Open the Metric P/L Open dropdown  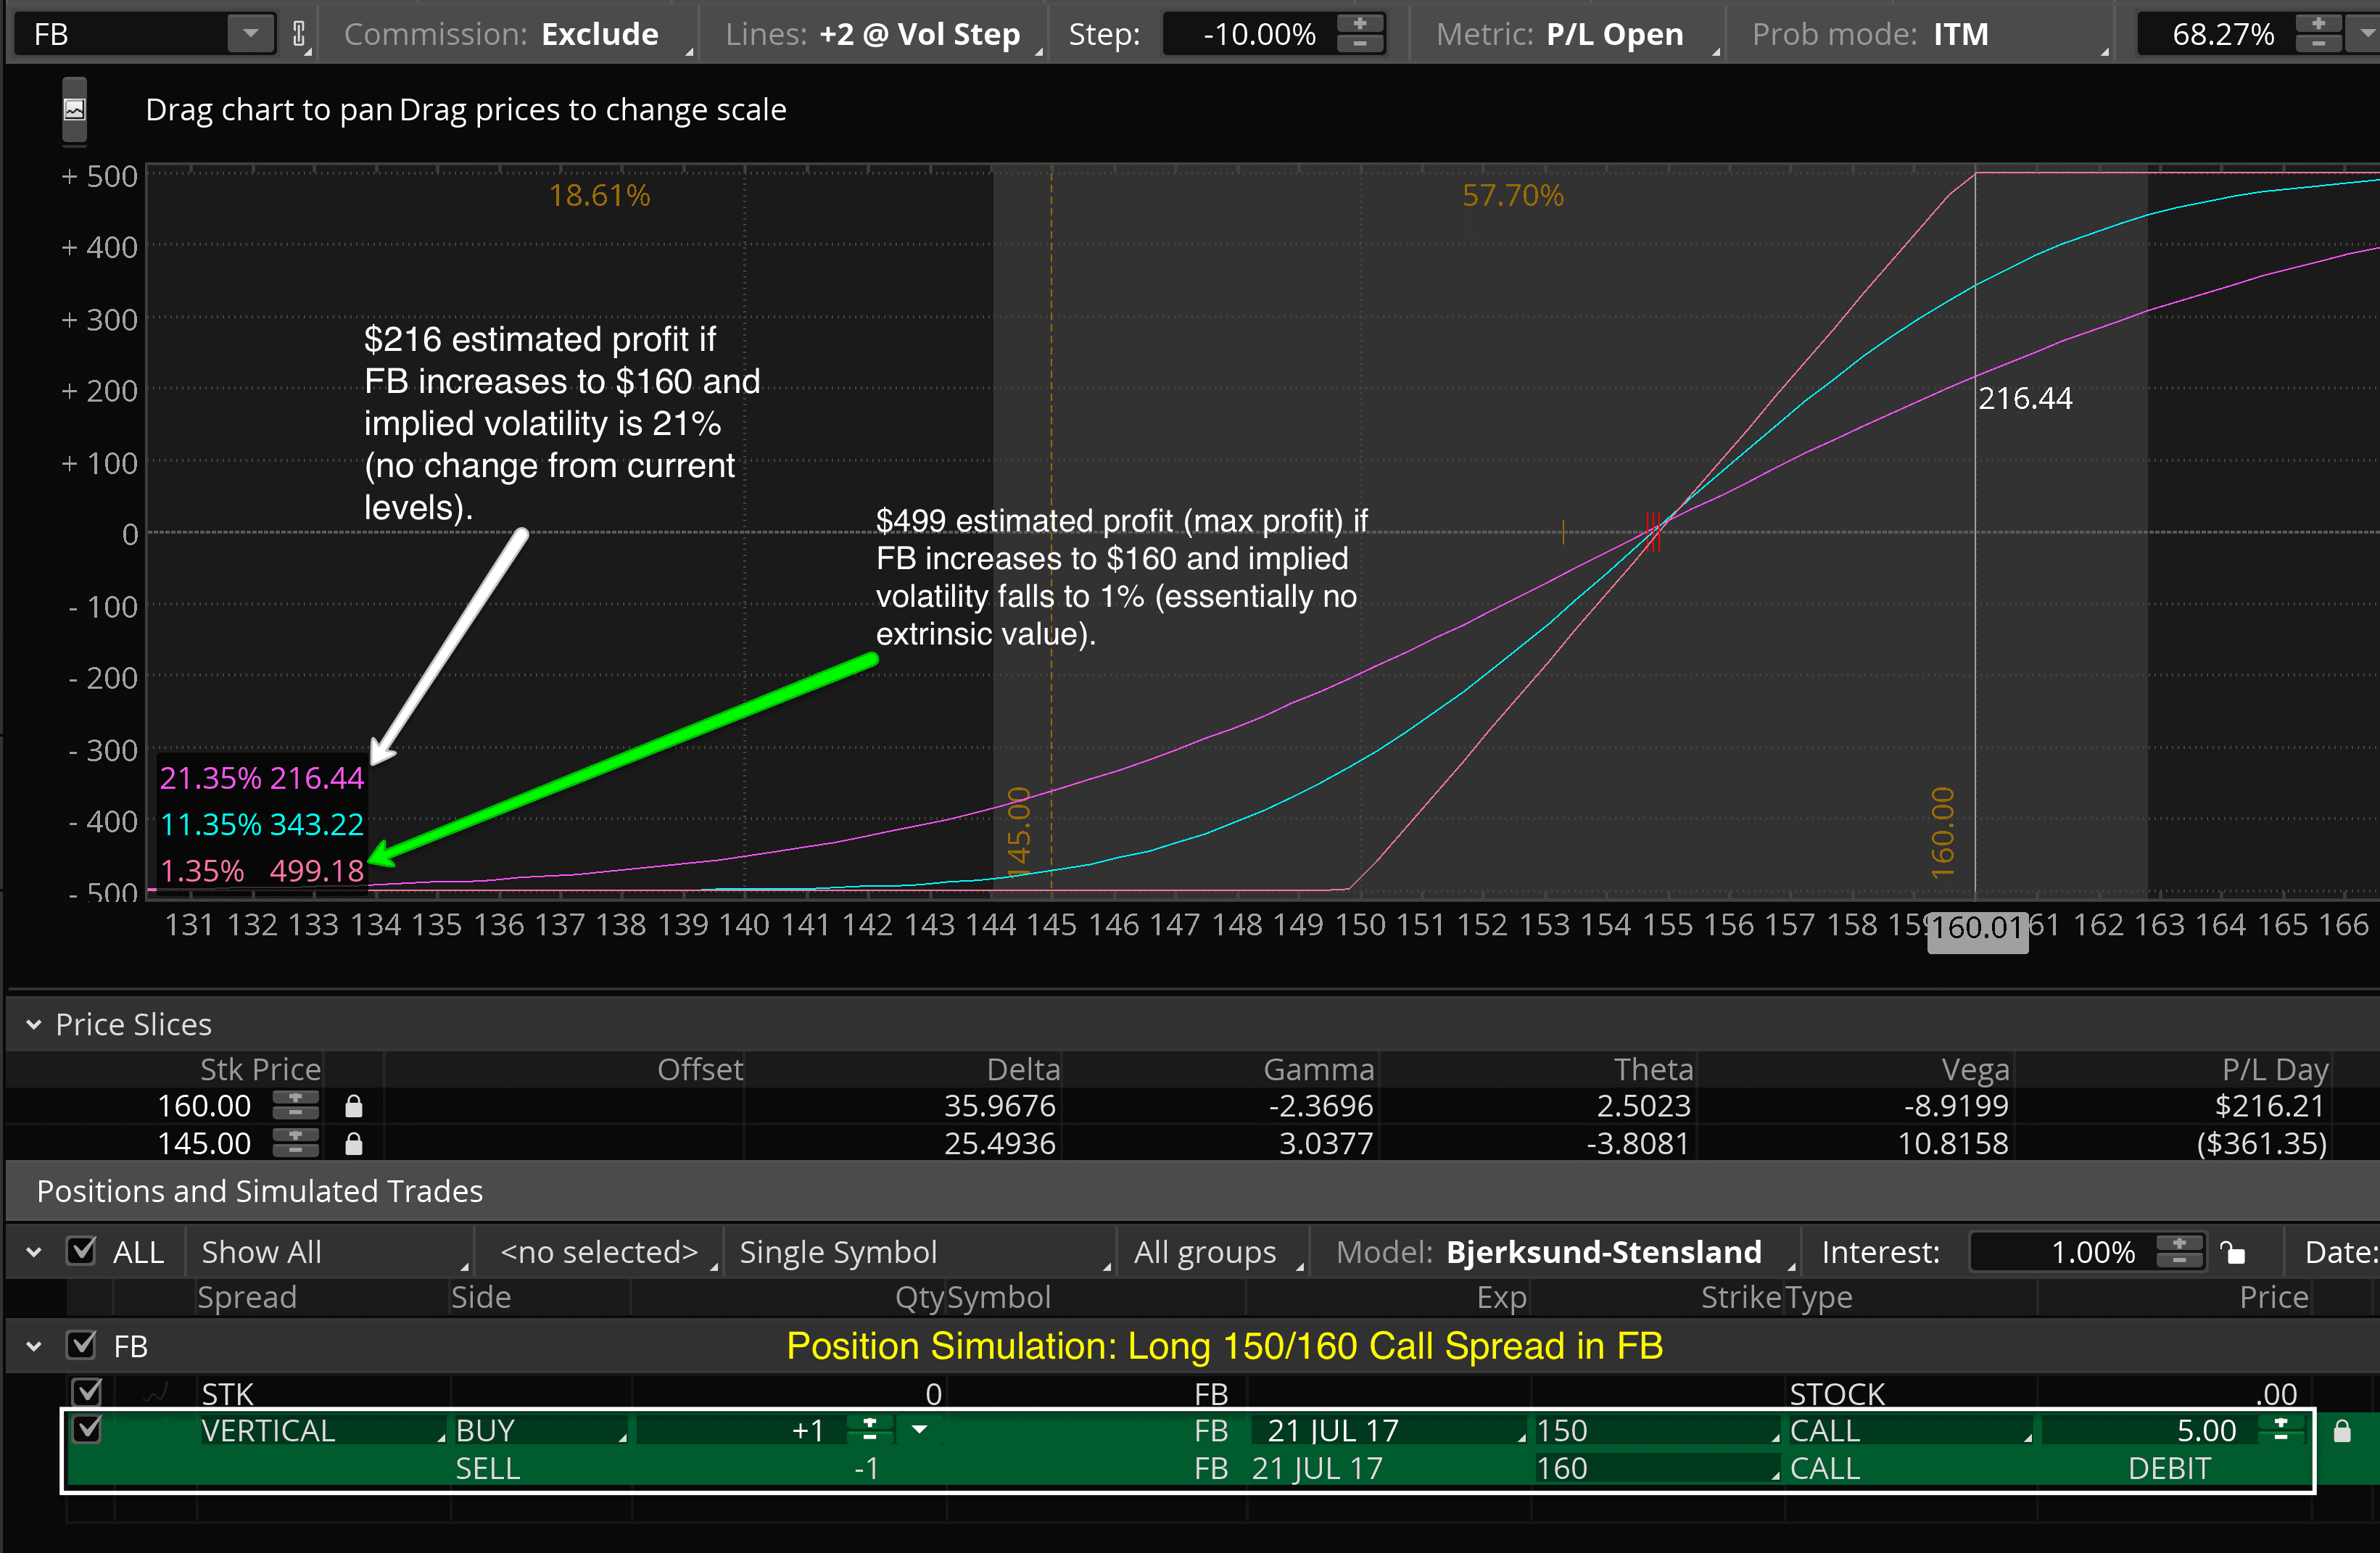[1574, 35]
